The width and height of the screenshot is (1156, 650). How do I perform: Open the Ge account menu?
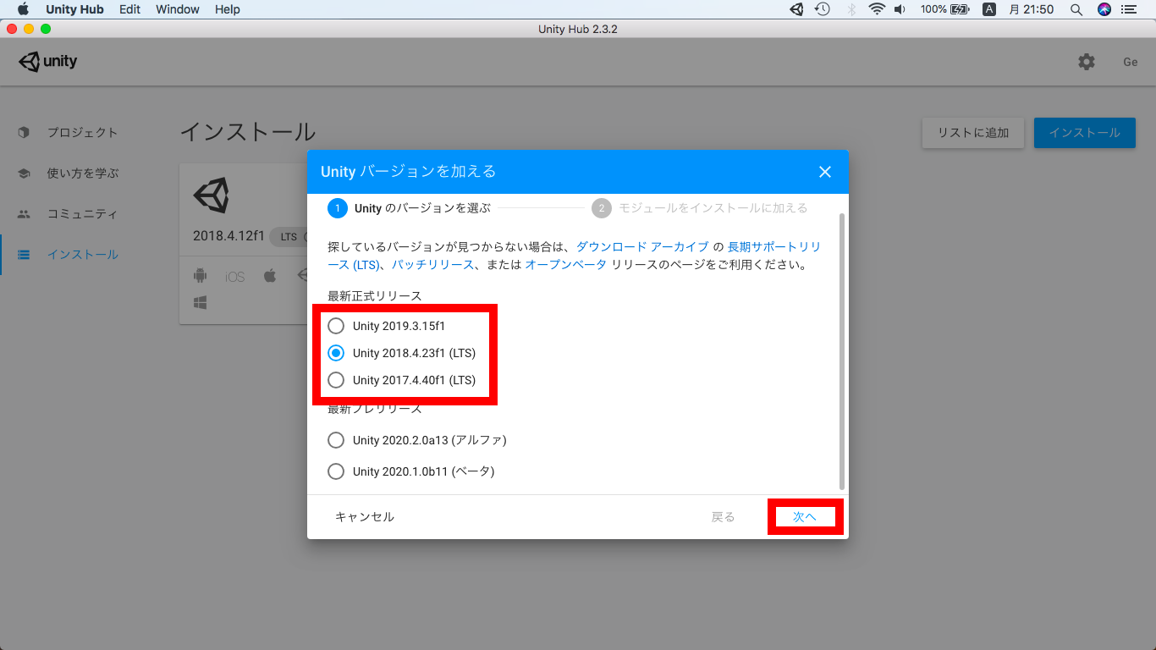(1131, 62)
